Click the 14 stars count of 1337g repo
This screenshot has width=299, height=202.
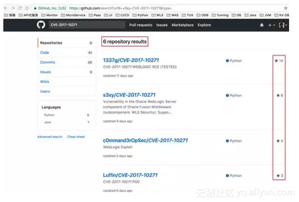(279, 61)
